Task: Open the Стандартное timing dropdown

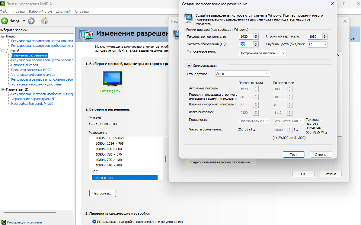Action: tap(242, 74)
